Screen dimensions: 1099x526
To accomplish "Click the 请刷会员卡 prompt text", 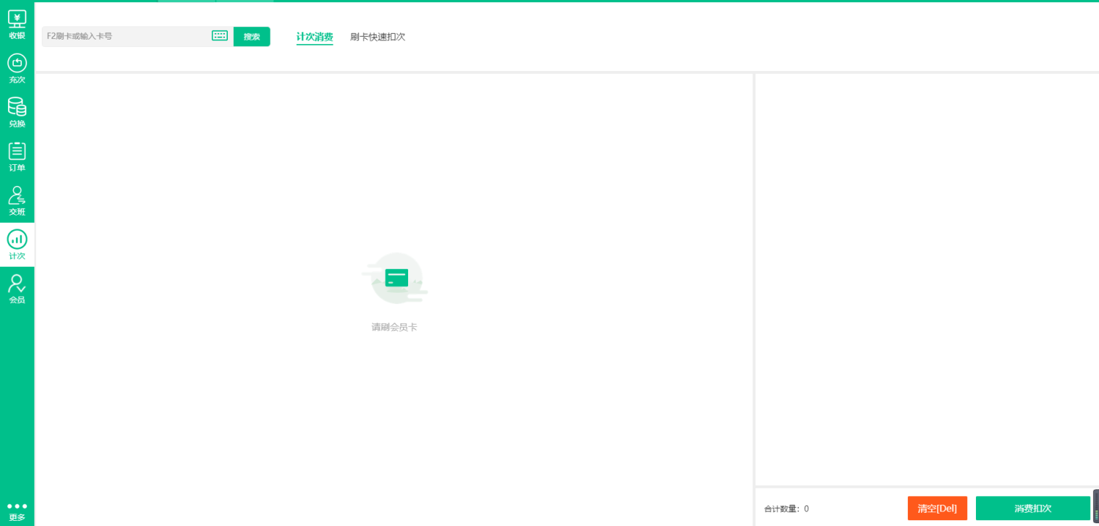I will click(x=394, y=326).
